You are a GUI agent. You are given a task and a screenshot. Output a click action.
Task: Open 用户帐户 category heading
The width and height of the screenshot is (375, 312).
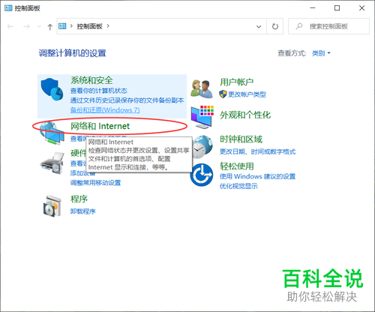[236, 82]
